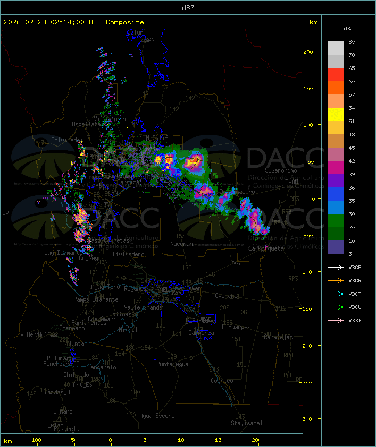Click the Sosneado place label

click(72, 328)
